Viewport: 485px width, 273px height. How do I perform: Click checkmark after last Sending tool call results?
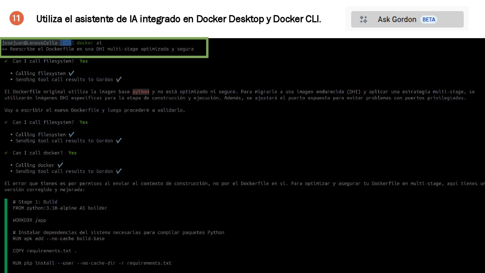point(119,171)
